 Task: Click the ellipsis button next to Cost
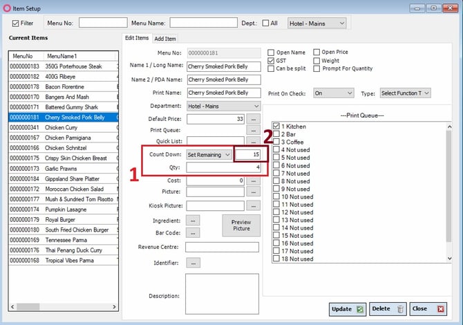click(x=254, y=180)
